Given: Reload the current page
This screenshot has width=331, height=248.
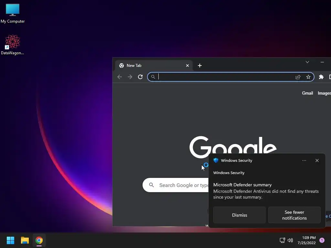Looking at the screenshot, I should [140, 77].
